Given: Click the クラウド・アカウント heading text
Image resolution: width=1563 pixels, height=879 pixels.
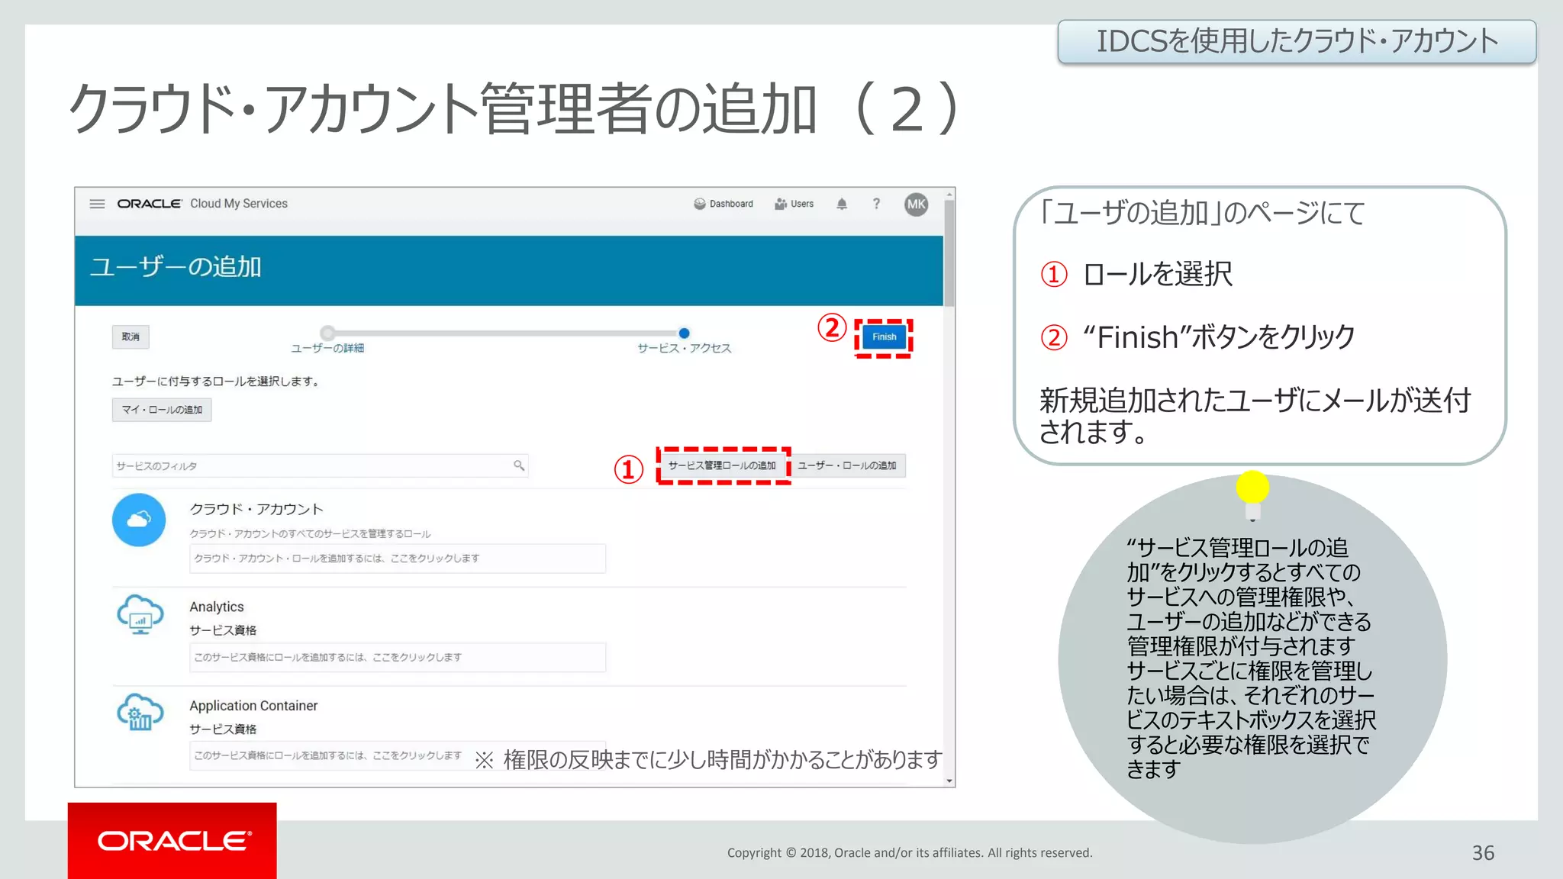Looking at the screenshot, I should point(256,509).
